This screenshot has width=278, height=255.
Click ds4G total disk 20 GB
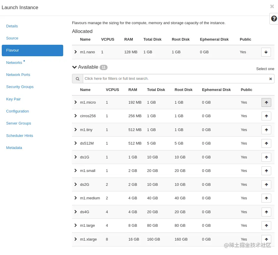tap(153, 212)
